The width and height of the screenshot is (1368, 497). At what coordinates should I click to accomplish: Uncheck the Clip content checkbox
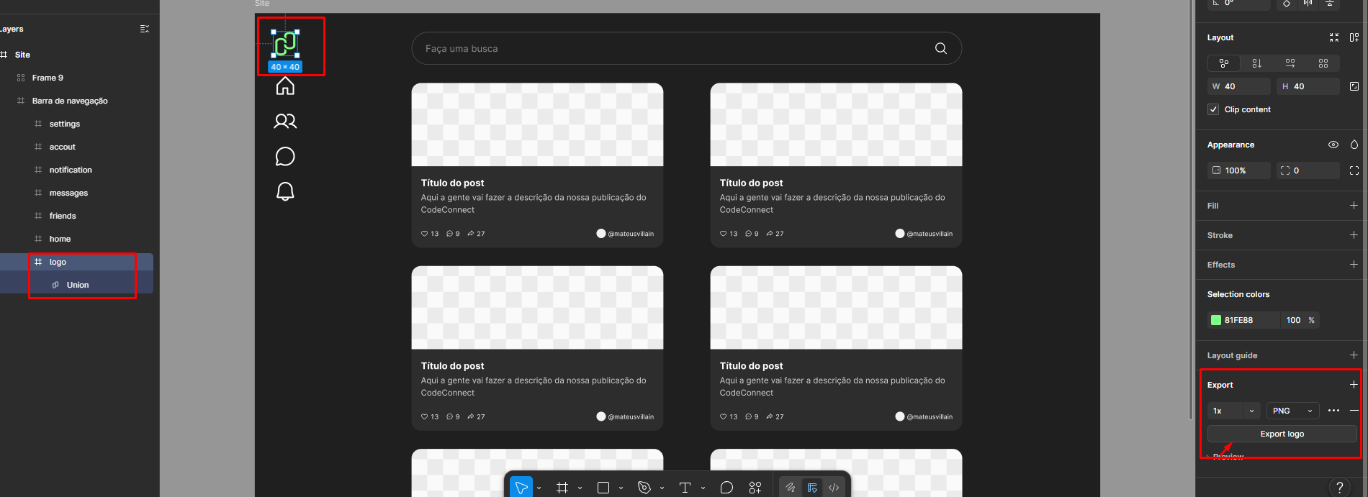(x=1213, y=109)
